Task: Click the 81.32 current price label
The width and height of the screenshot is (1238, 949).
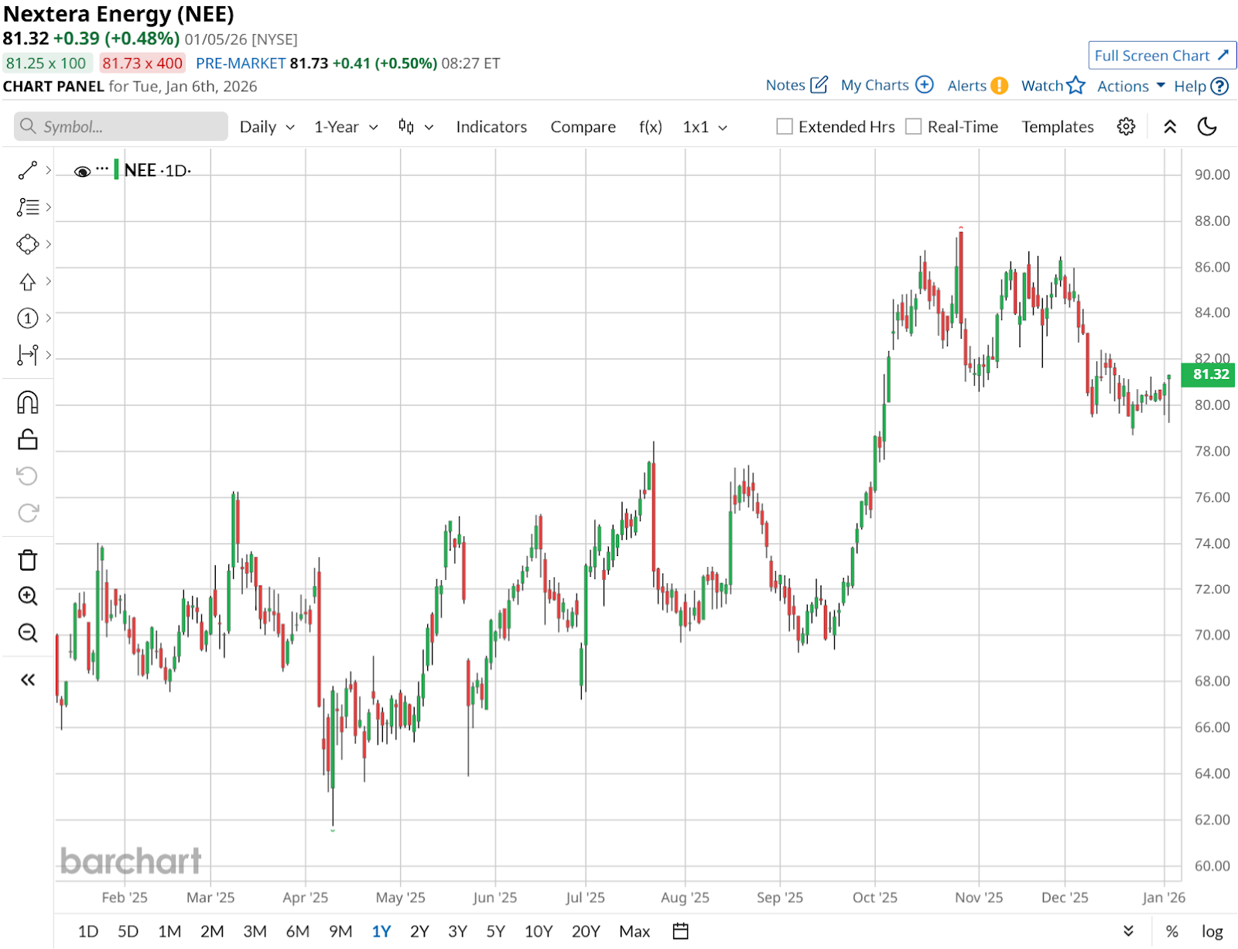Action: point(1209,374)
